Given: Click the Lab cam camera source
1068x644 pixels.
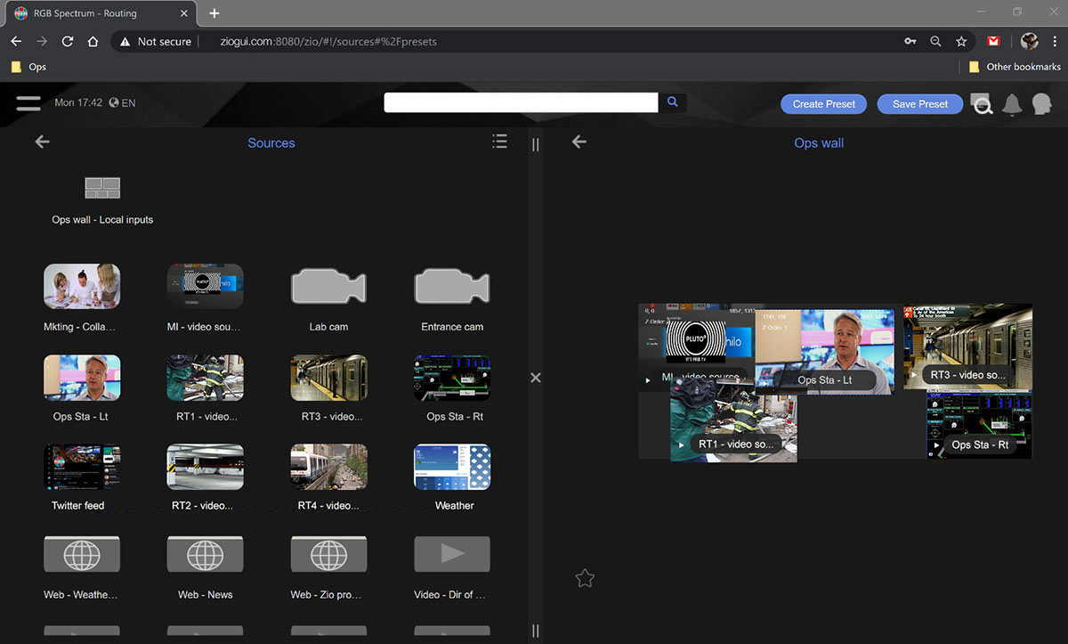Looking at the screenshot, I should pos(328,287).
